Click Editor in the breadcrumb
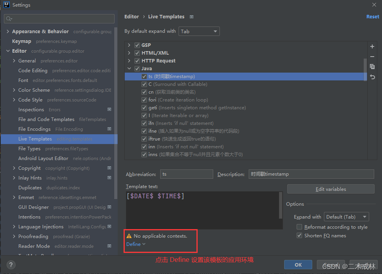The height and width of the screenshot is (274, 382). (x=132, y=17)
